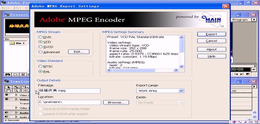Switch to the Program tab in Monitor
260x124 pixels.
pyautogui.click(x=240, y=20)
